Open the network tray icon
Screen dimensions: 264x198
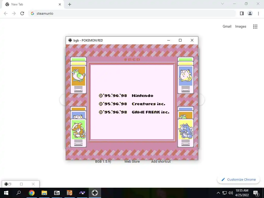pos(225,193)
